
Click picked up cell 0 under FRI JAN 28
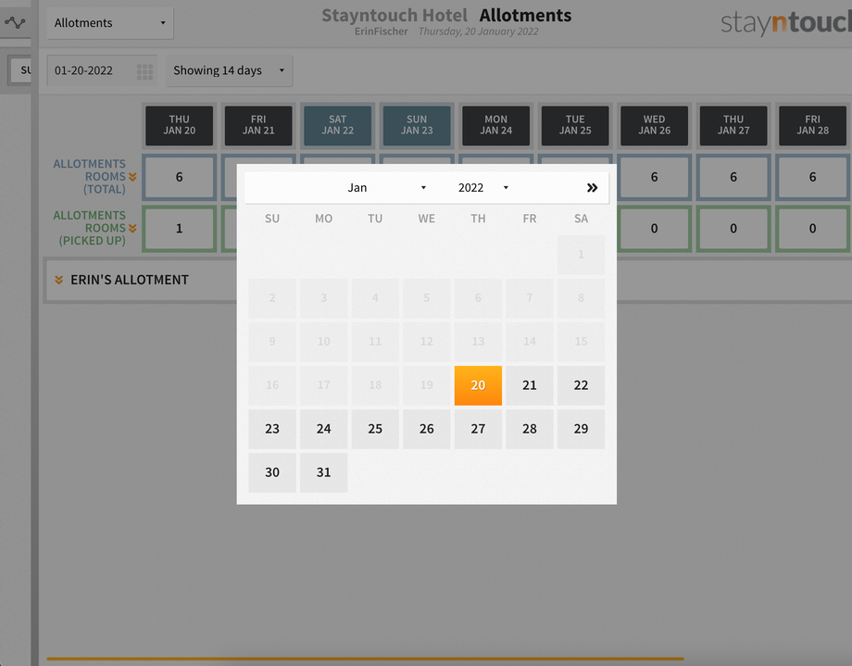813,229
